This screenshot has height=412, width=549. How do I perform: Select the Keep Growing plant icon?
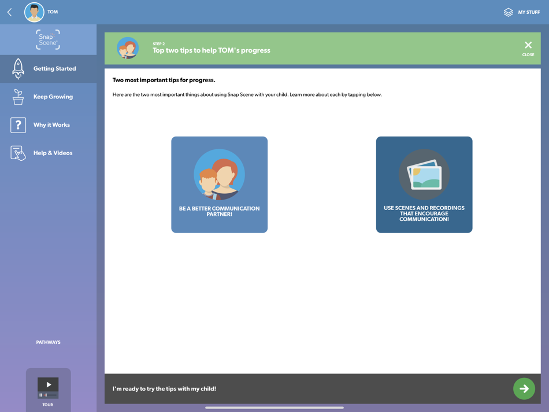pyautogui.click(x=18, y=97)
